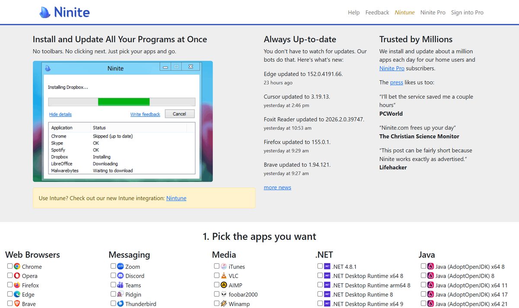Image resolution: width=519 pixels, height=308 pixels.
Task: Open Feedback in the top navigation
Action: click(x=377, y=13)
